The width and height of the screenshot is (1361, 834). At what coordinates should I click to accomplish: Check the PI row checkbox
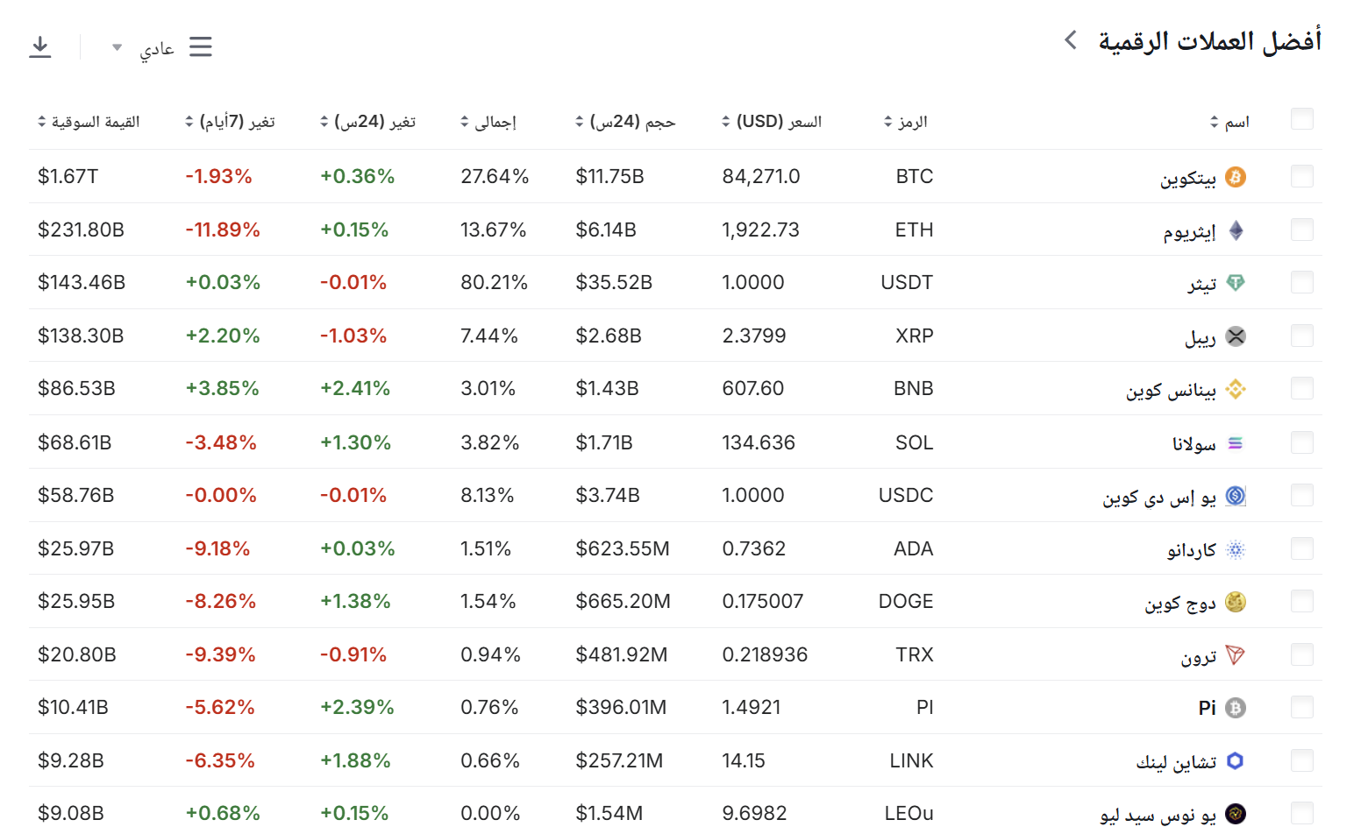coord(1302,708)
